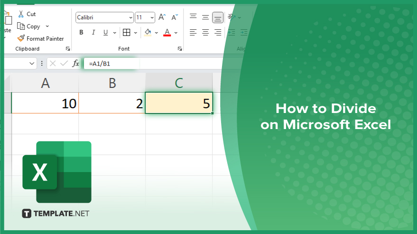The height and width of the screenshot is (234, 417).
Task: Decrease font size with smaller A
Action: click(x=175, y=17)
